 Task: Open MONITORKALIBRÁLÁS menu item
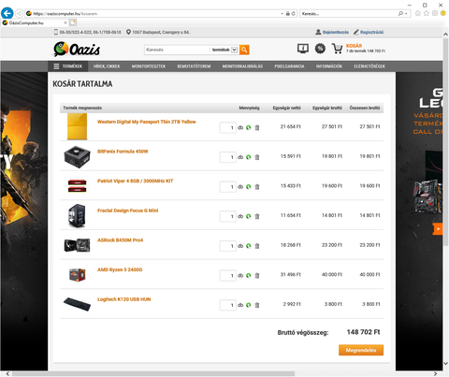(x=242, y=66)
